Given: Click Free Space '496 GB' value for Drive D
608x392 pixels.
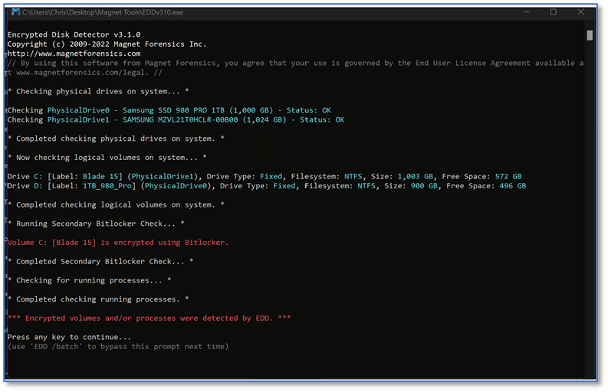Looking at the screenshot, I should pyautogui.click(x=513, y=186).
